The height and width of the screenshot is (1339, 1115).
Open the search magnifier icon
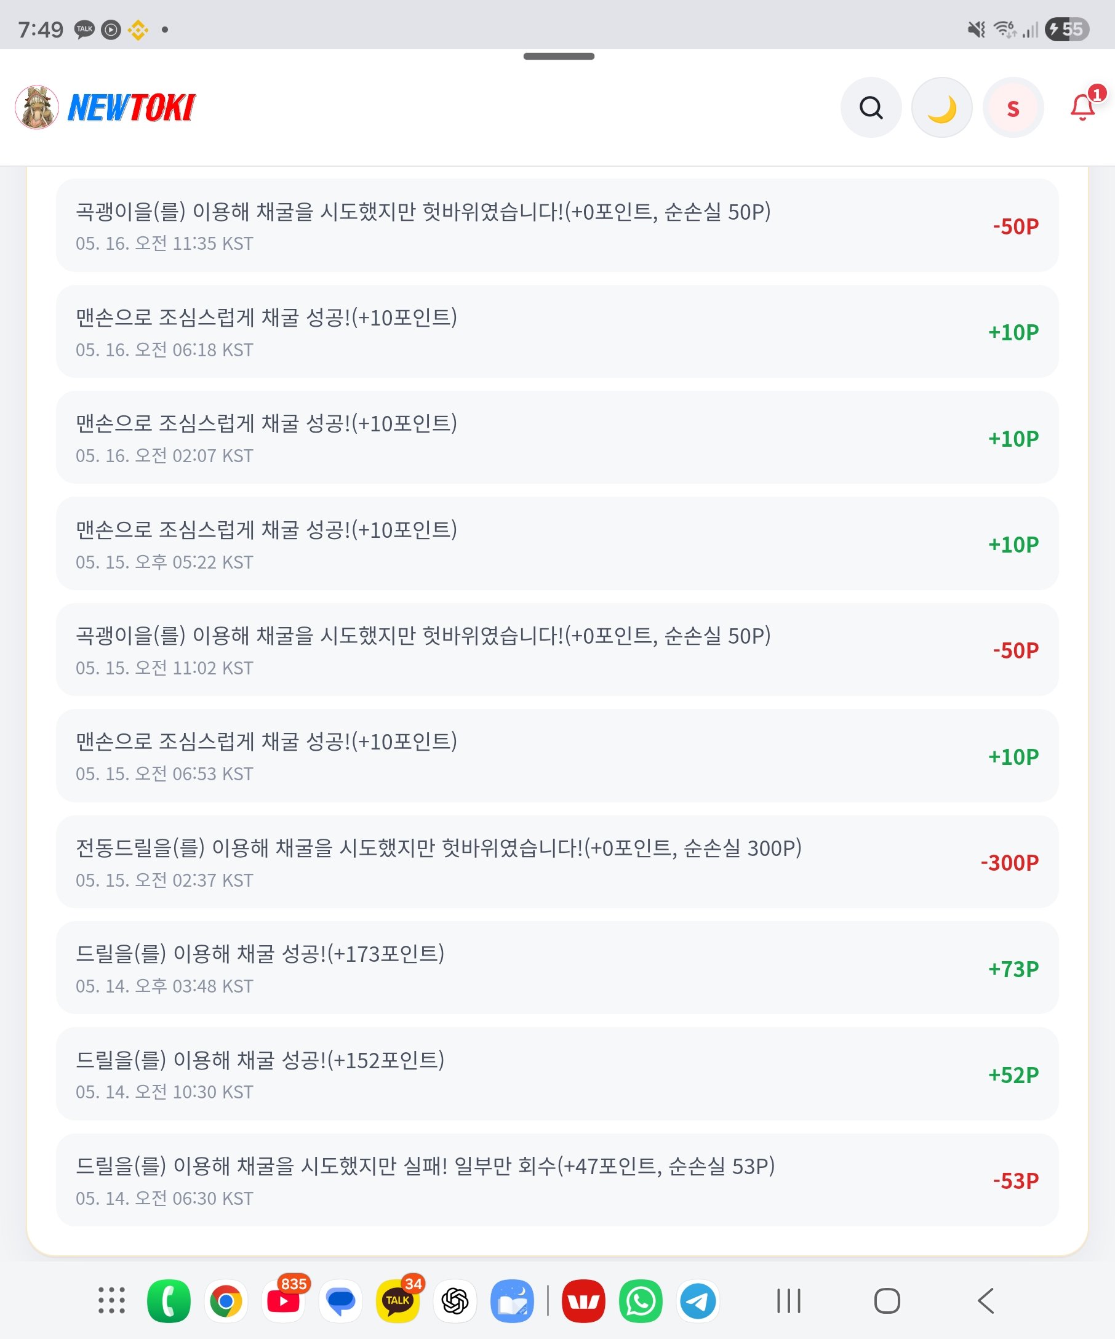(871, 108)
